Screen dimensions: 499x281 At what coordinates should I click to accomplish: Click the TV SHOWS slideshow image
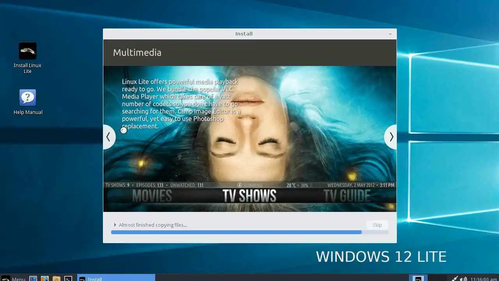(249, 139)
